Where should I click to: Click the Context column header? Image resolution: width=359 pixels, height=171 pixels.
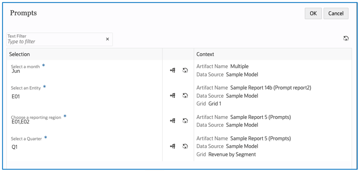205,54
